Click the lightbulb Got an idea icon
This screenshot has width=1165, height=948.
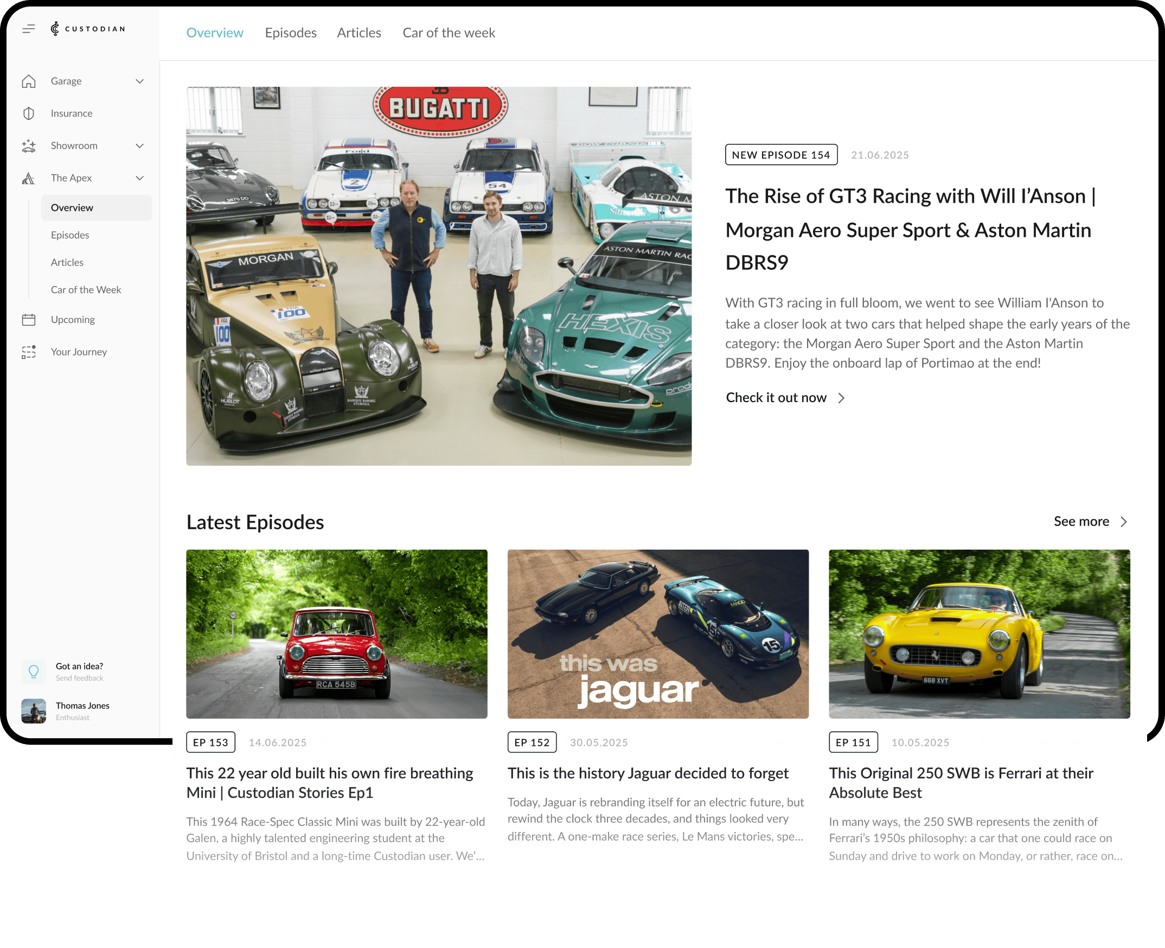click(33, 672)
